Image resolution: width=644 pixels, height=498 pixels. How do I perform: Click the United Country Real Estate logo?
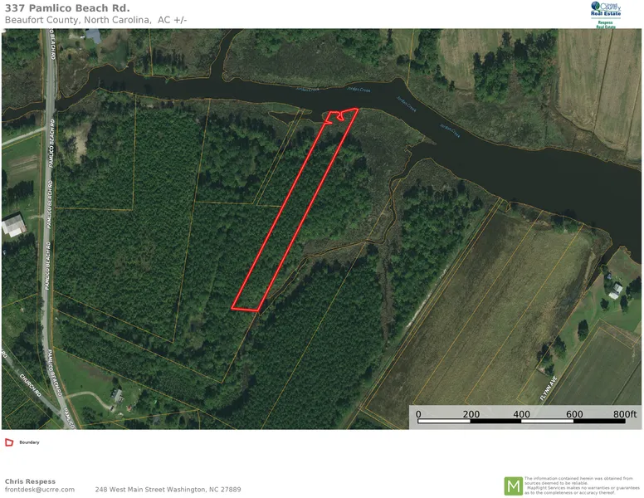coord(606,9)
